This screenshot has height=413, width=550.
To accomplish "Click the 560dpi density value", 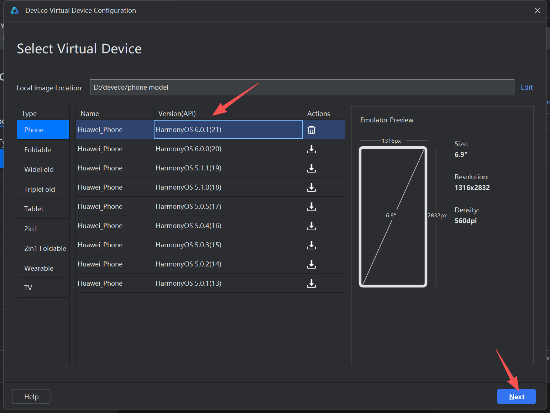I will click(x=466, y=221).
